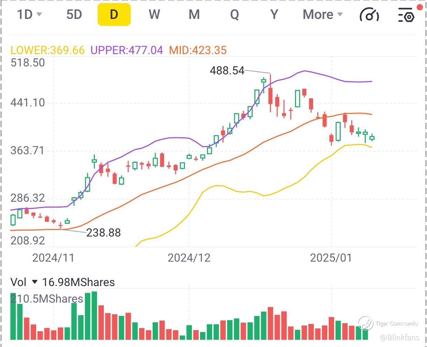Choose the 5D chart period
This screenshot has height=347, width=427.
click(74, 14)
